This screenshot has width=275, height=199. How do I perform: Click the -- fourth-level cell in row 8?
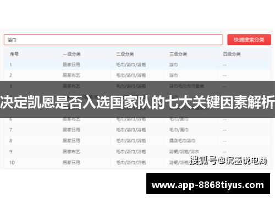point(224,141)
